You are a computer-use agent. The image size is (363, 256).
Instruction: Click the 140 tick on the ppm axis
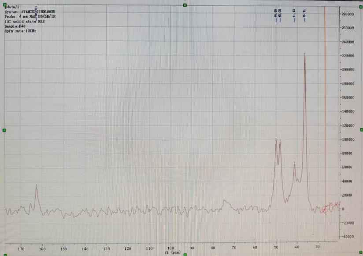click(85, 249)
